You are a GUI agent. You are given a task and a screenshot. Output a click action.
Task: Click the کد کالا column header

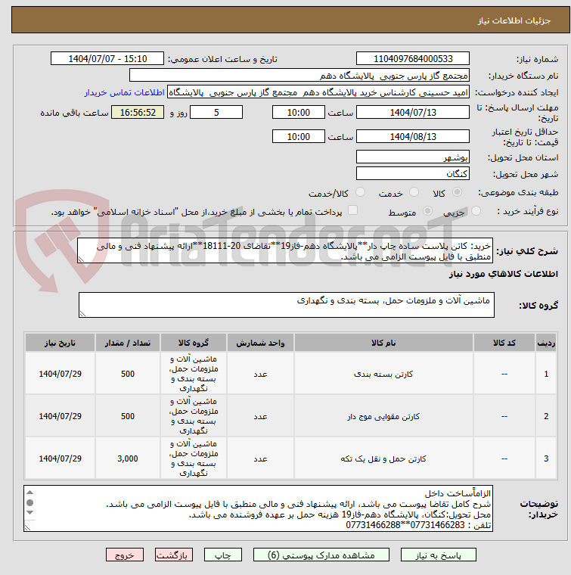[x=504, y=343]
